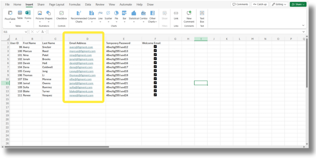316x158 pixels.
Task: Toggle Welcome Email checkbox for Renee
Action: 155,95
